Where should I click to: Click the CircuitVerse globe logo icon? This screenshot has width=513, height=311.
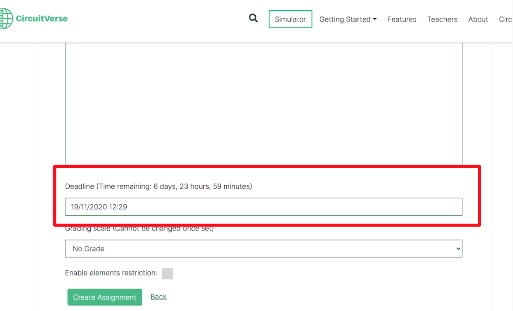coord(6,19)
